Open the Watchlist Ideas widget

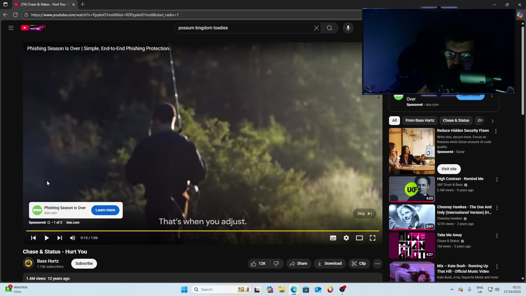click(16, 289)
